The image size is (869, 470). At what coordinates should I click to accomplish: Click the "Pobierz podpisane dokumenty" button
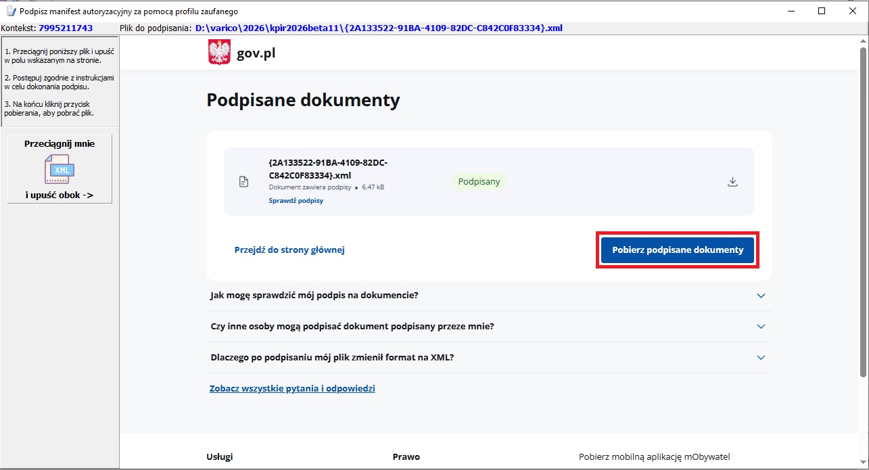pos(678,250)
